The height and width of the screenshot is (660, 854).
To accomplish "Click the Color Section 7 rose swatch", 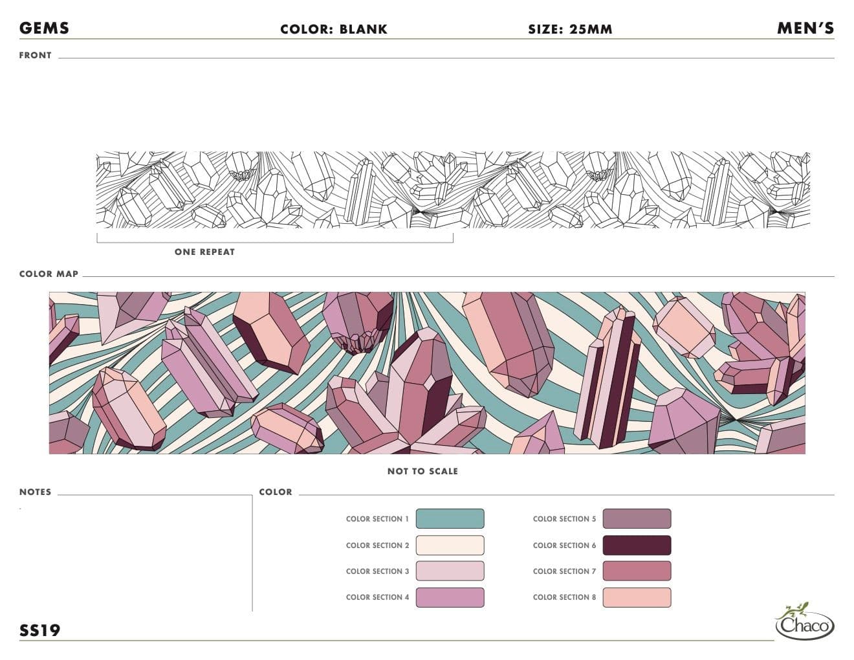I will tap(637, 571).
